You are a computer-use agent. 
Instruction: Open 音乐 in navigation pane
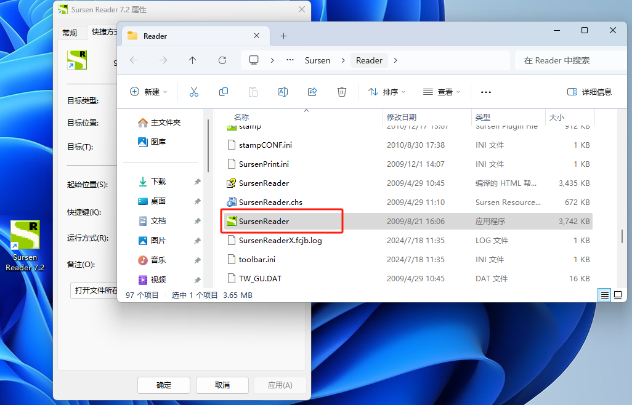click(x=152, y=260)
